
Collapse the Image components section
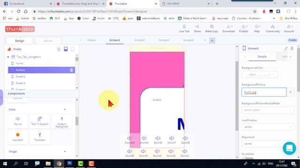65,151
